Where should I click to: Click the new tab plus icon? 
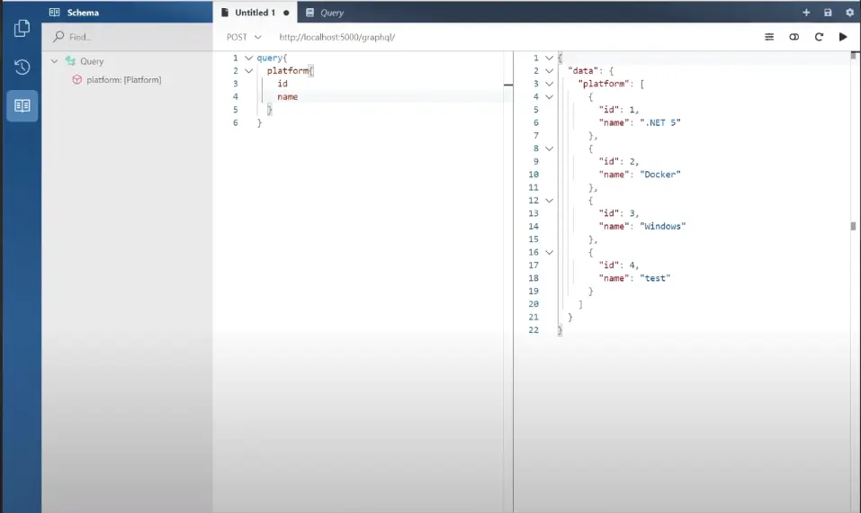[x=806, y=12]
